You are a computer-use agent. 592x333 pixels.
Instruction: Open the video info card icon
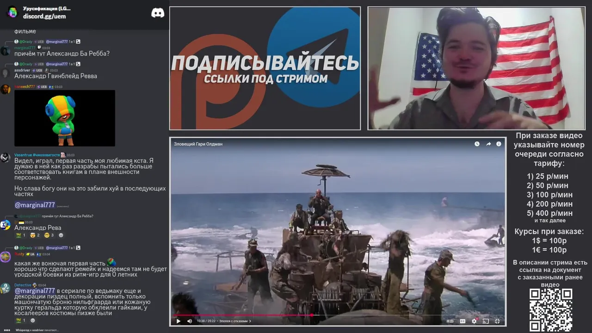point(499,144)
